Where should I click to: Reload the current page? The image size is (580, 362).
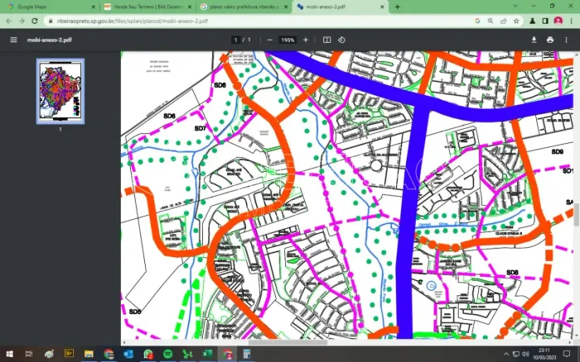coord(35,21)
